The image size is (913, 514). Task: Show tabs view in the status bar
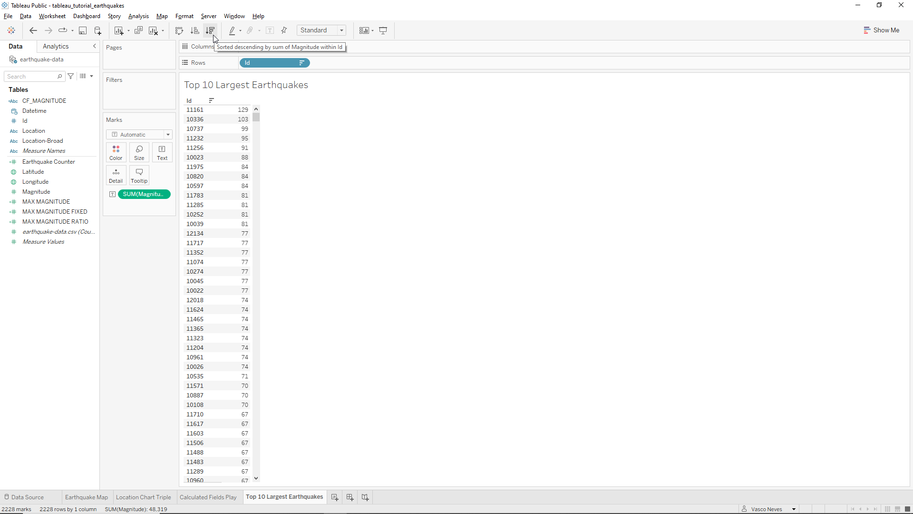tap(907, 509)
